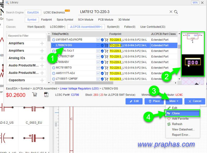Switch to the LCSC(999+) class
The image size is (207, 153).
[58, 27]
